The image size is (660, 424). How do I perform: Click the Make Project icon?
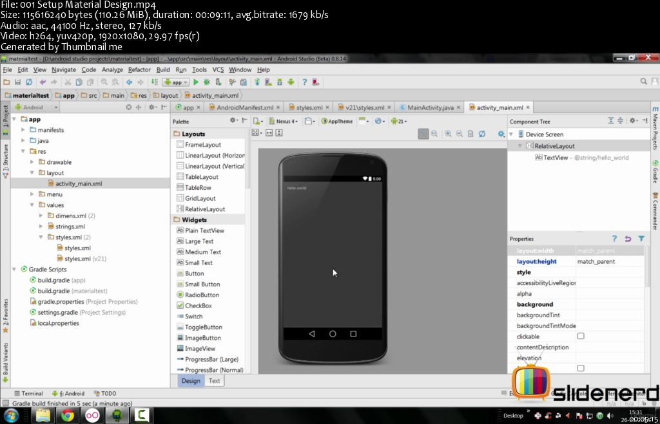[155, 82]
